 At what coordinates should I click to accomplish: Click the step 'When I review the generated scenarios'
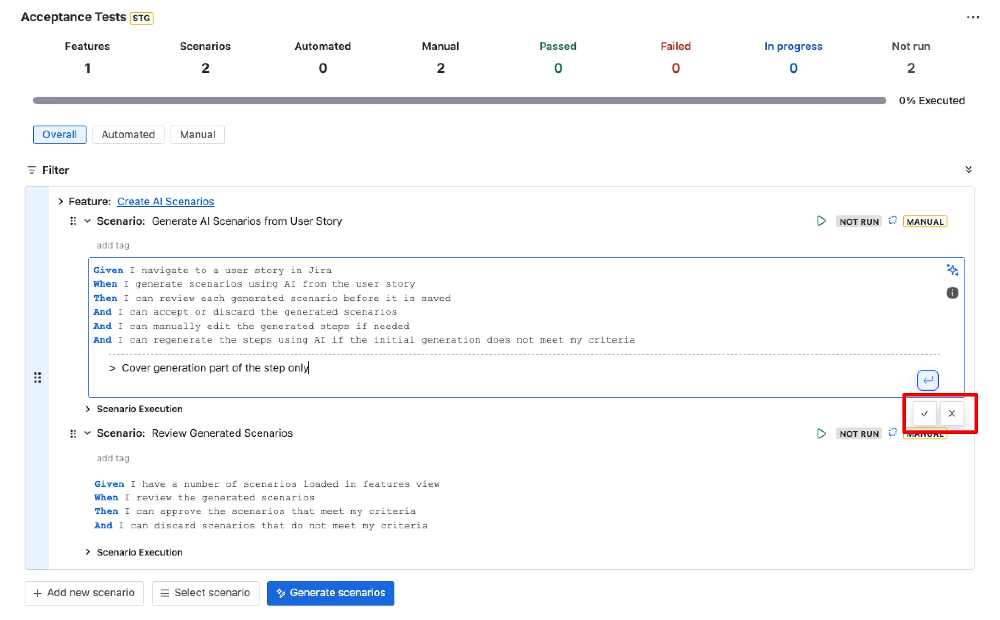click(204, 497)
